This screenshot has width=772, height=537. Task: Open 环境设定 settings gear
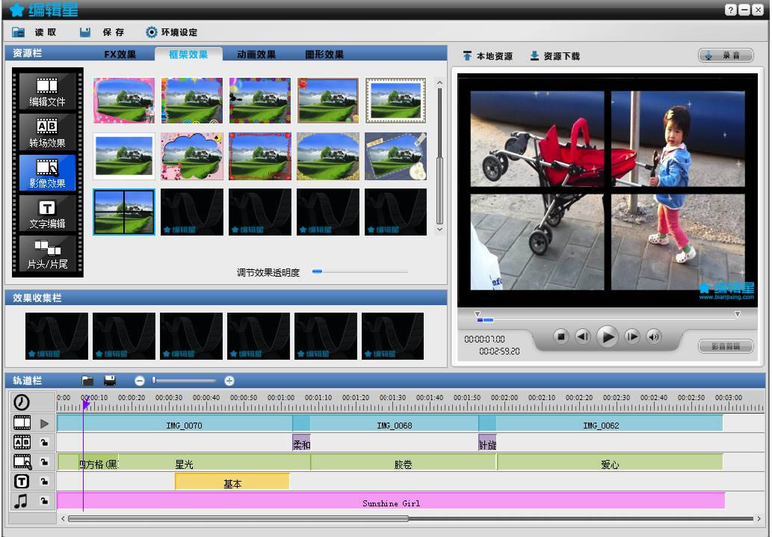(152, 32)
